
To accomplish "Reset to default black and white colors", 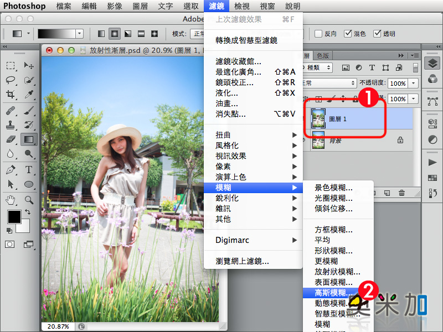I will pyautogui.click(x=9, y=231).
